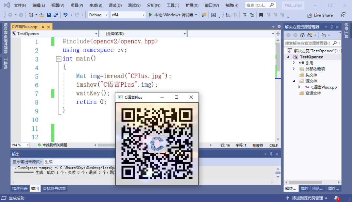Click the new project icon in toolbar

(x=31, y=15)
